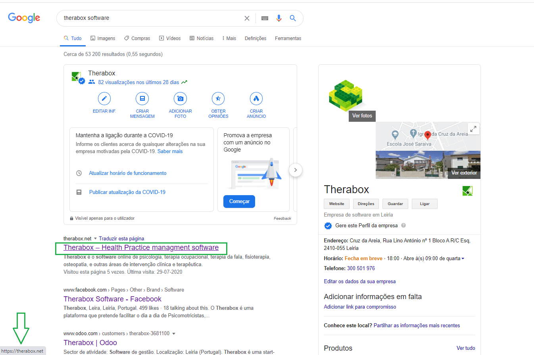Open the Mais menu

229,38
